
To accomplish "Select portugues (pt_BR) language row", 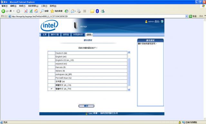I will 88,74.
